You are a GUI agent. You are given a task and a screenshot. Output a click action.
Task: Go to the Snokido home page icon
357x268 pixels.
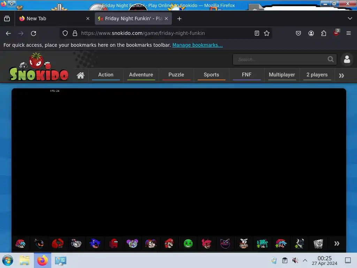[x=81, y=75]
